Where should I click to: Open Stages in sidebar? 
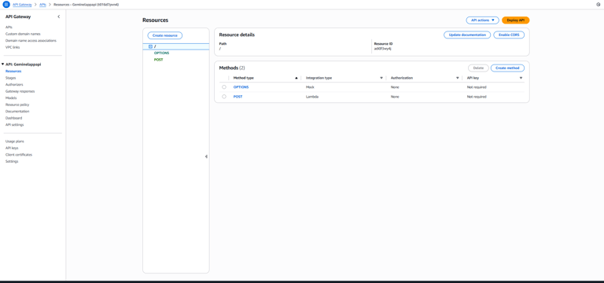(10, 78)
